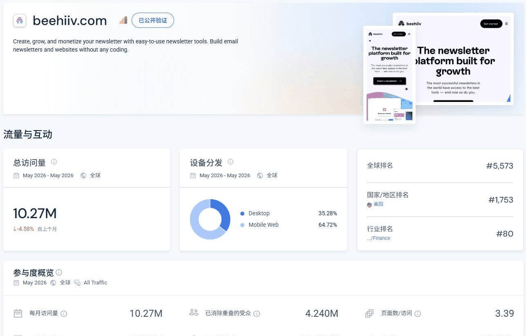Select the Mobile Web legend label
Screen dimensions: 526x336
tap(264, 225)
